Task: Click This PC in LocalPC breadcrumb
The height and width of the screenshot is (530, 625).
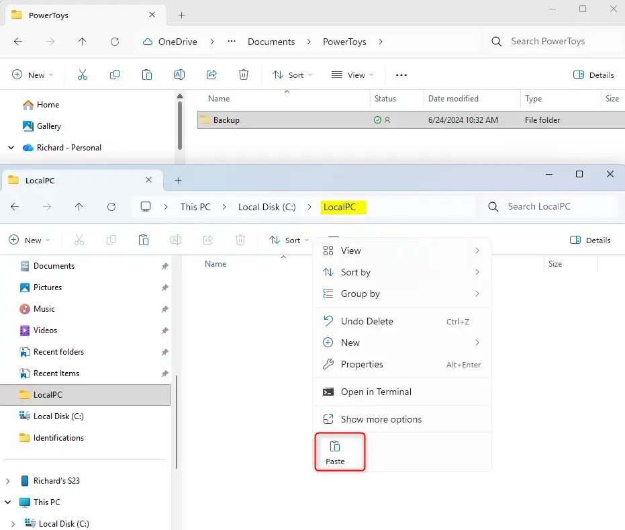Action: pos(195,207)
